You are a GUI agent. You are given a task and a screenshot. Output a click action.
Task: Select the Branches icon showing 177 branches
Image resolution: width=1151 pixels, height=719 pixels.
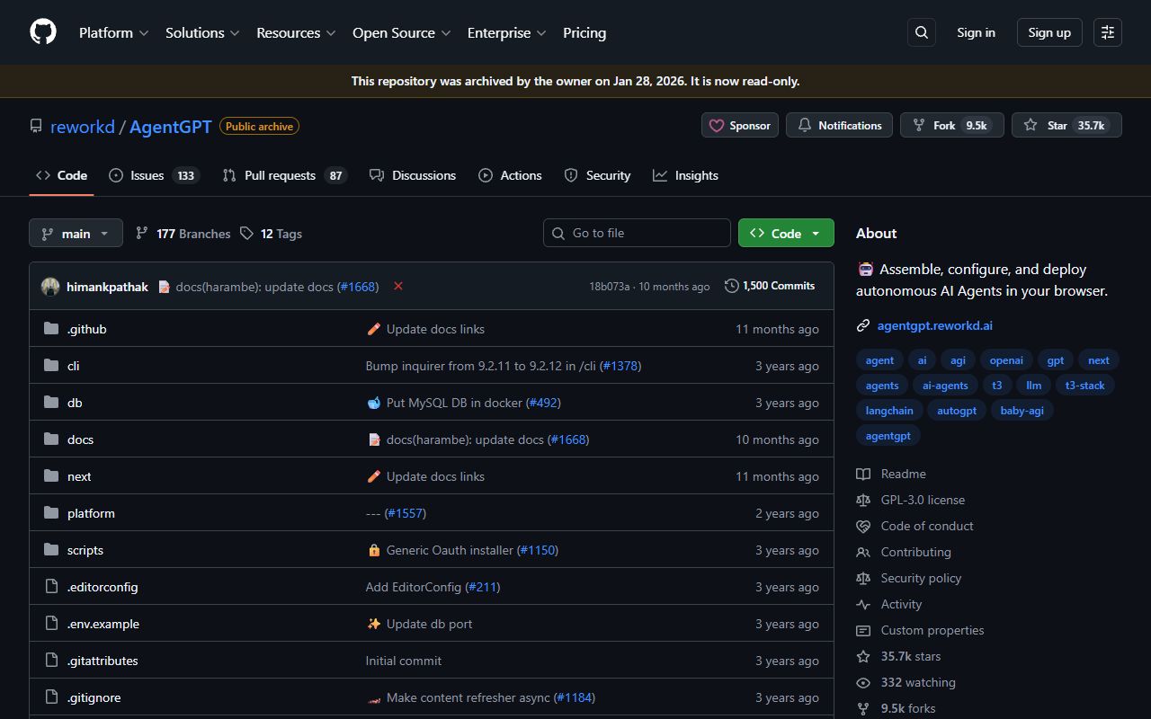pyautogui.click(x=142, y=233)
